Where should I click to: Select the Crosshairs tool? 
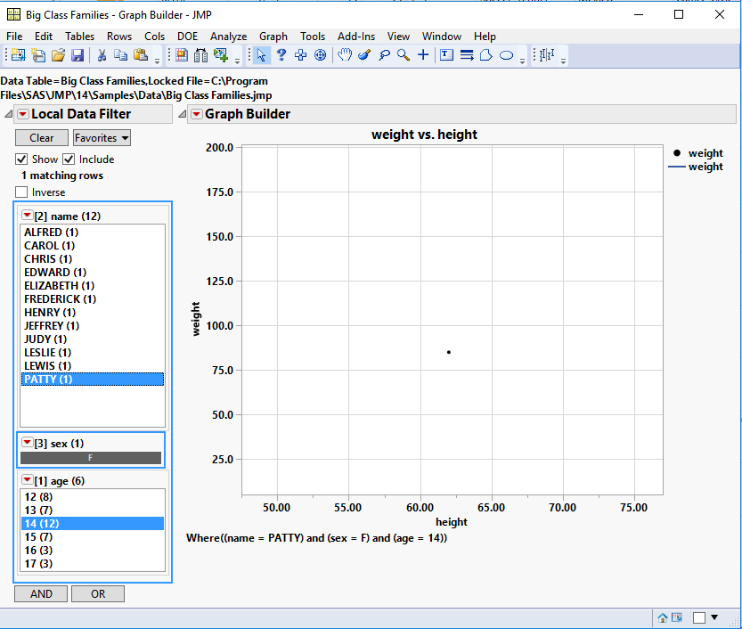[423, 55]
